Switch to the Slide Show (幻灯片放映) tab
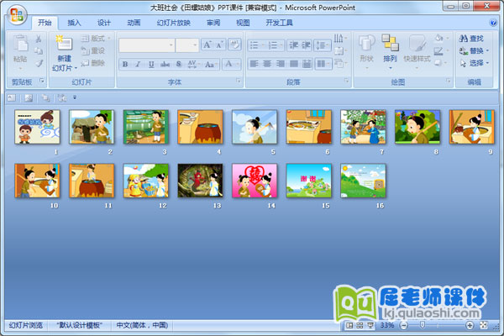This screenshot has width=504, height=336. tap(174, 23)
